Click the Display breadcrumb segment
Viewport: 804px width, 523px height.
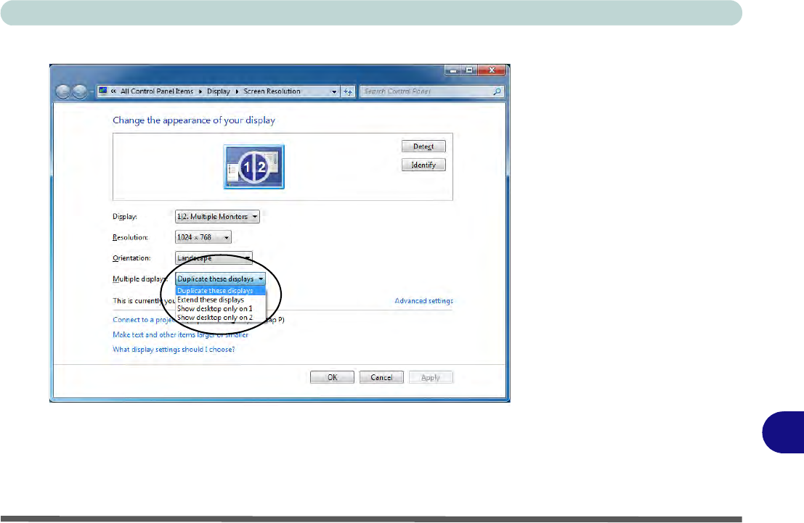(219, 91)
